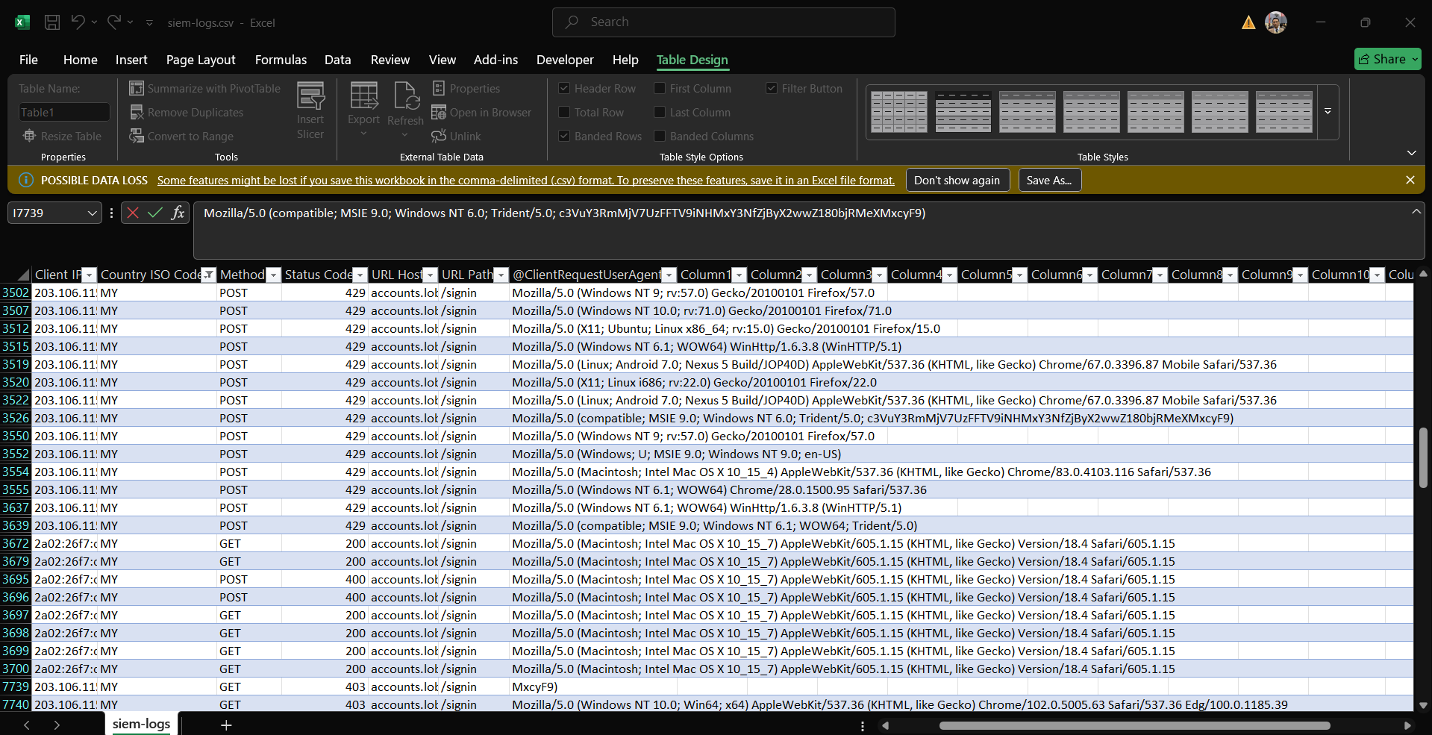This screenshot has height=735, width=1432.
Task: Click the Save icon in title bar
Action: 52,22
